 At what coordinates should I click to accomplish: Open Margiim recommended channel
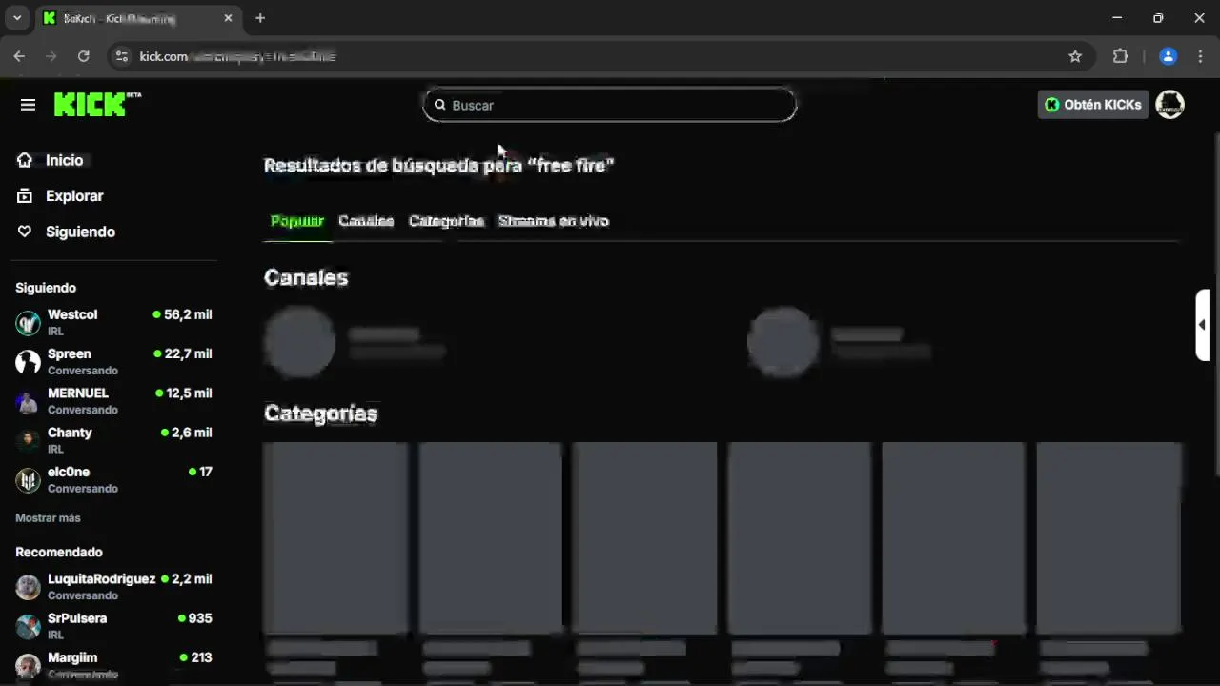(114, 665)
